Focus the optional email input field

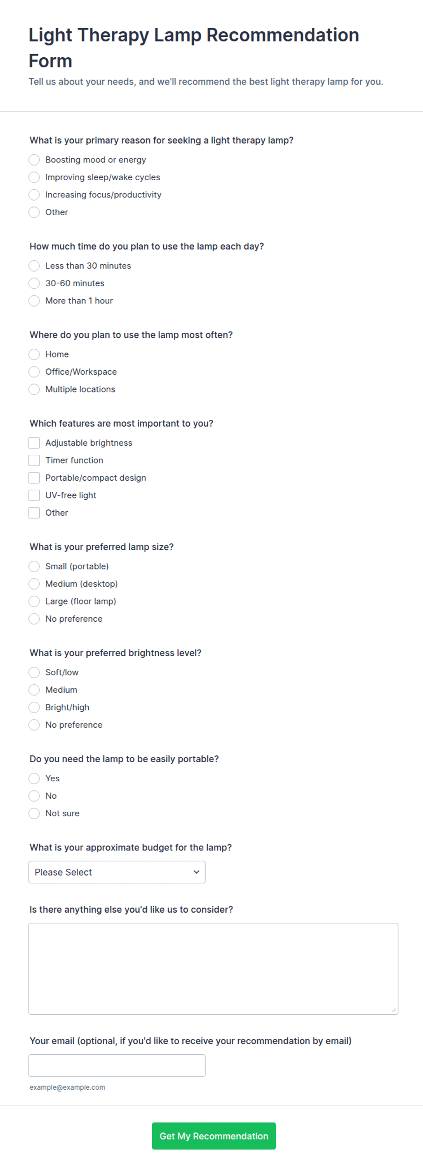point(117,1065)
